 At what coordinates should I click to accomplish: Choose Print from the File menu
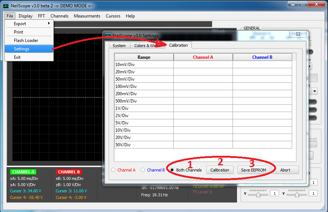(x=29, y=32)
